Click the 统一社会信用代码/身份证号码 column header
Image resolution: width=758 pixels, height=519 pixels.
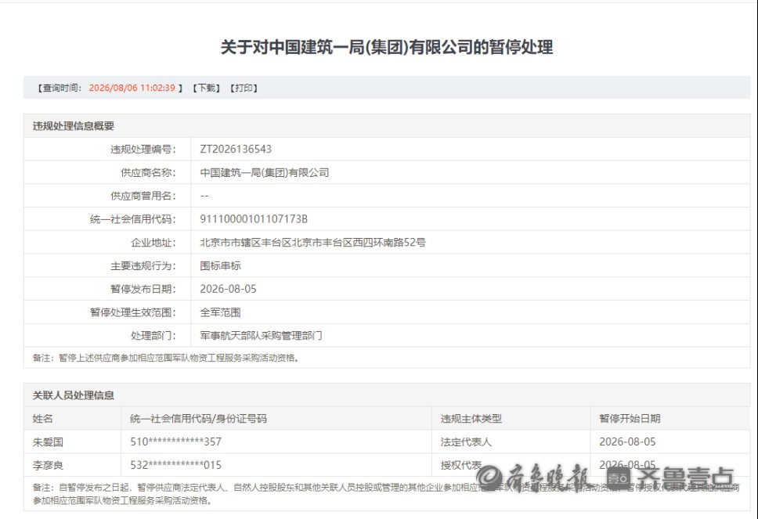click(198, 419)
